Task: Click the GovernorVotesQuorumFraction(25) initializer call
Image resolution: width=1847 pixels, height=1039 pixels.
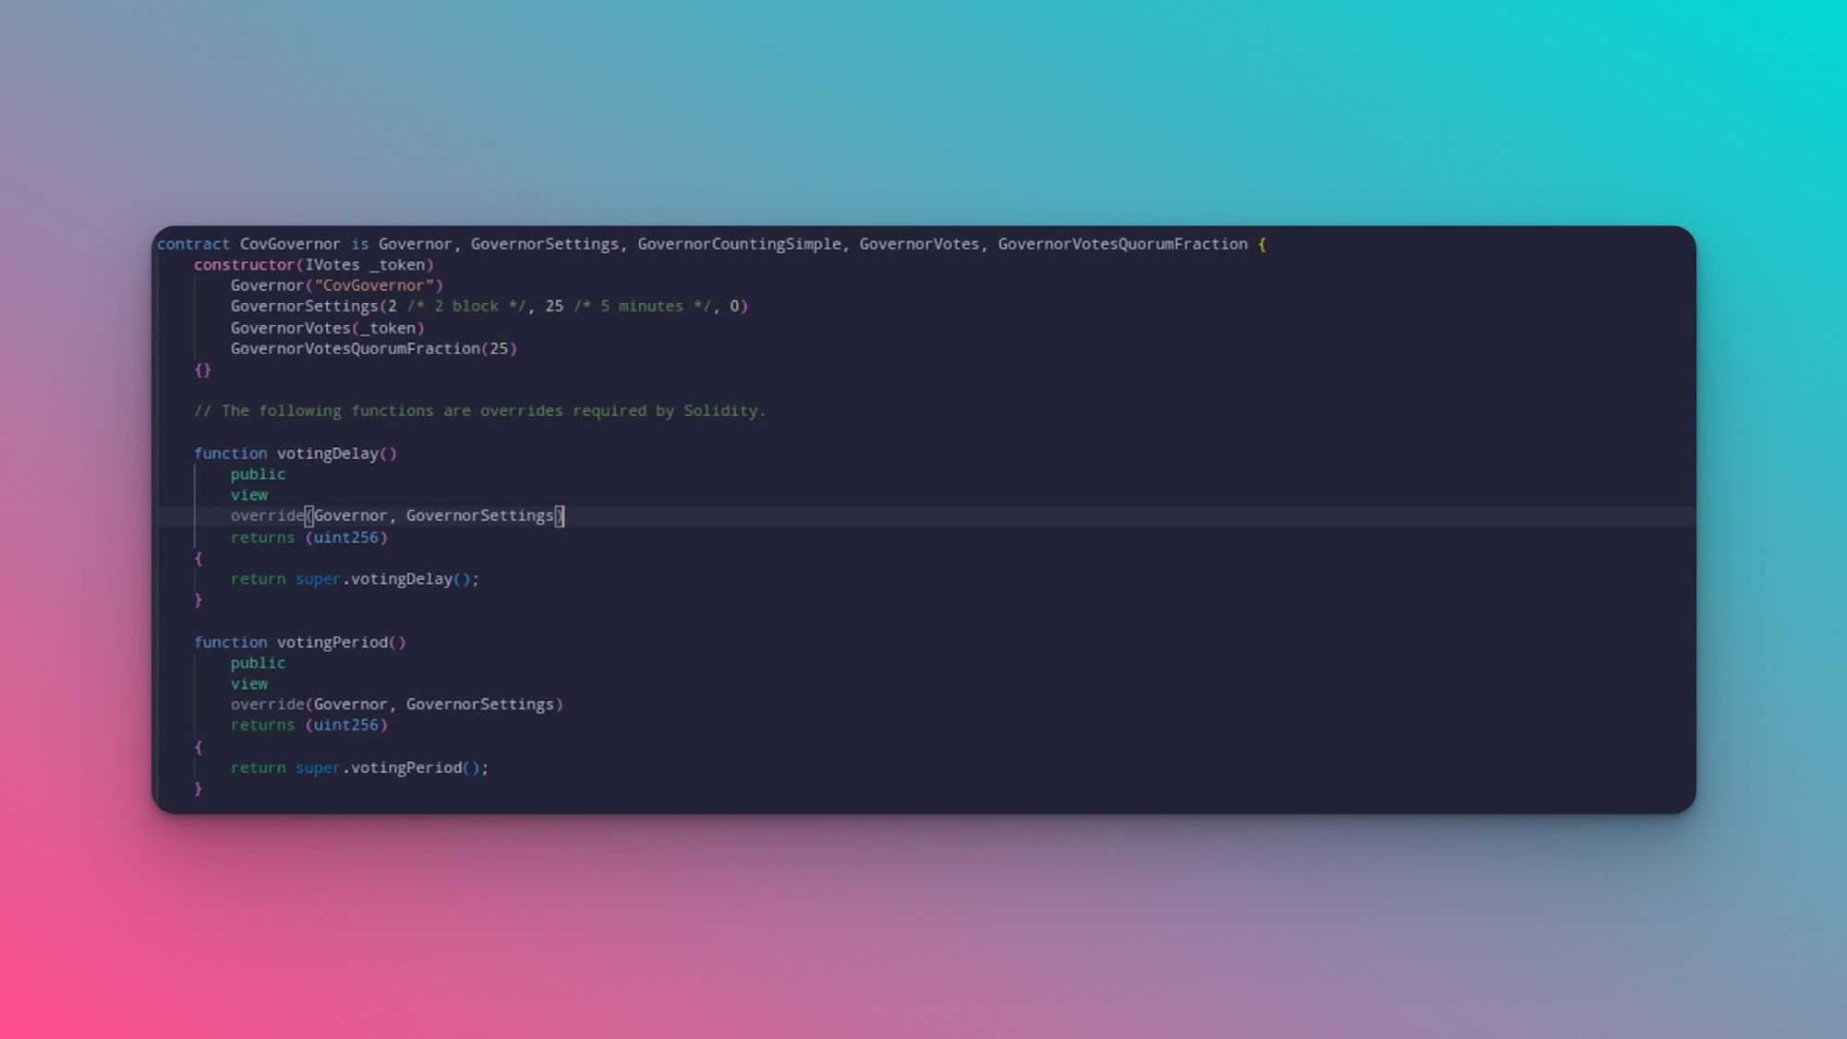Action: 373,349
